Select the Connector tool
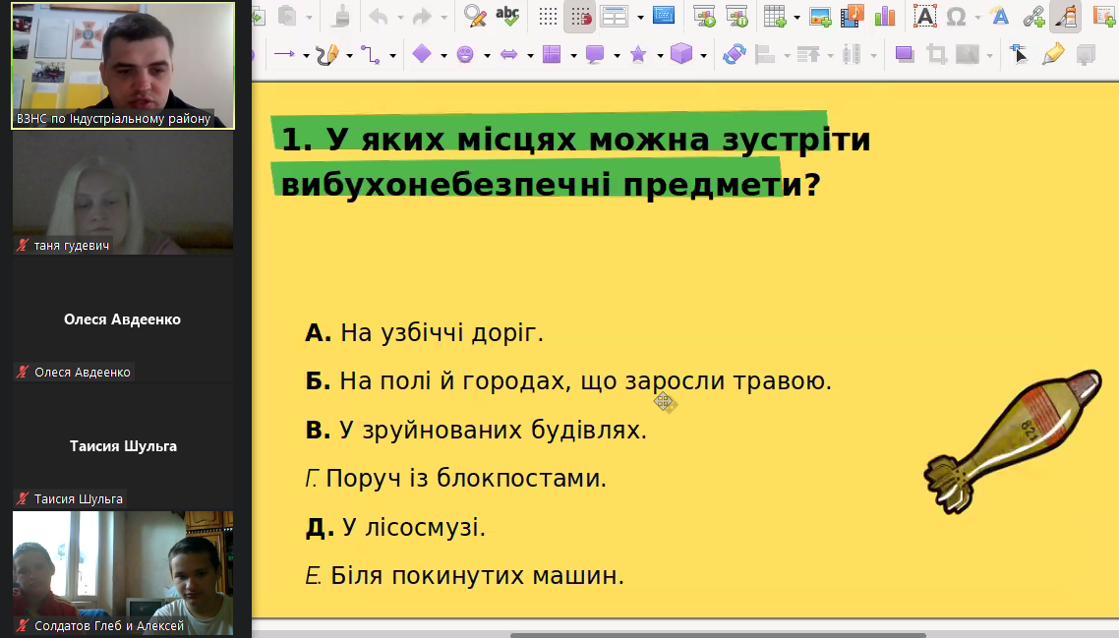 click(x=371, y=54)
